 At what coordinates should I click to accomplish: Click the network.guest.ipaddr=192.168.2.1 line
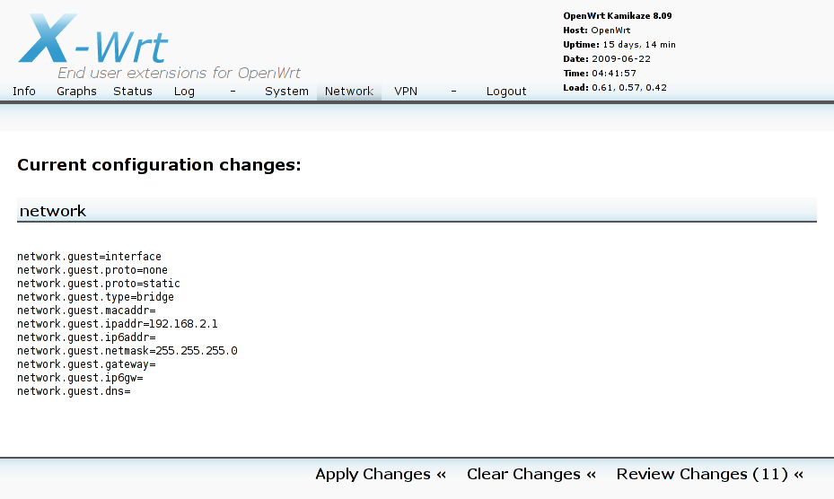(117, 324)
